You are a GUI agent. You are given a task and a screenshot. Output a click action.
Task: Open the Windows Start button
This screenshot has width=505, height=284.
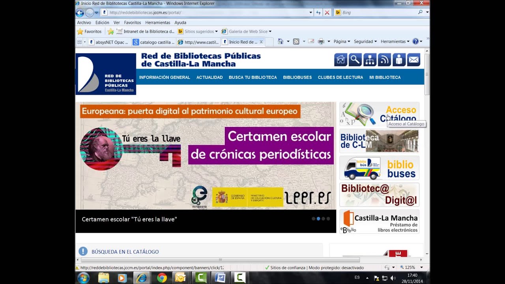tap(83, 278)
